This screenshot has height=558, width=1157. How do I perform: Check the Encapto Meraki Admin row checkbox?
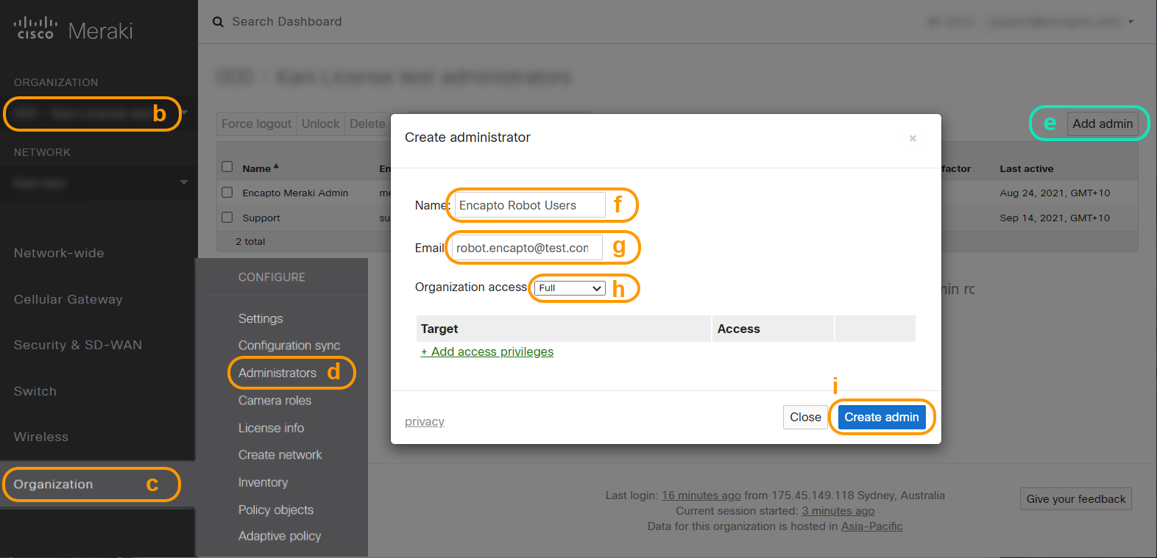227,193
